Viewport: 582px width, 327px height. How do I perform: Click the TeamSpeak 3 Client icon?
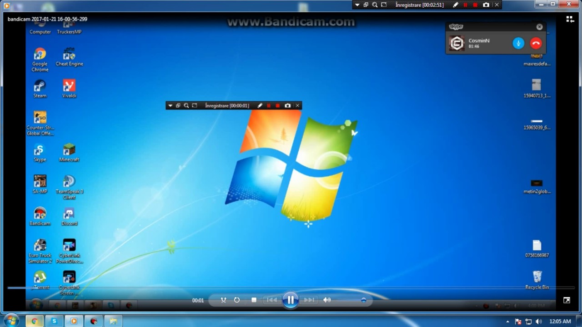point(69,188)
